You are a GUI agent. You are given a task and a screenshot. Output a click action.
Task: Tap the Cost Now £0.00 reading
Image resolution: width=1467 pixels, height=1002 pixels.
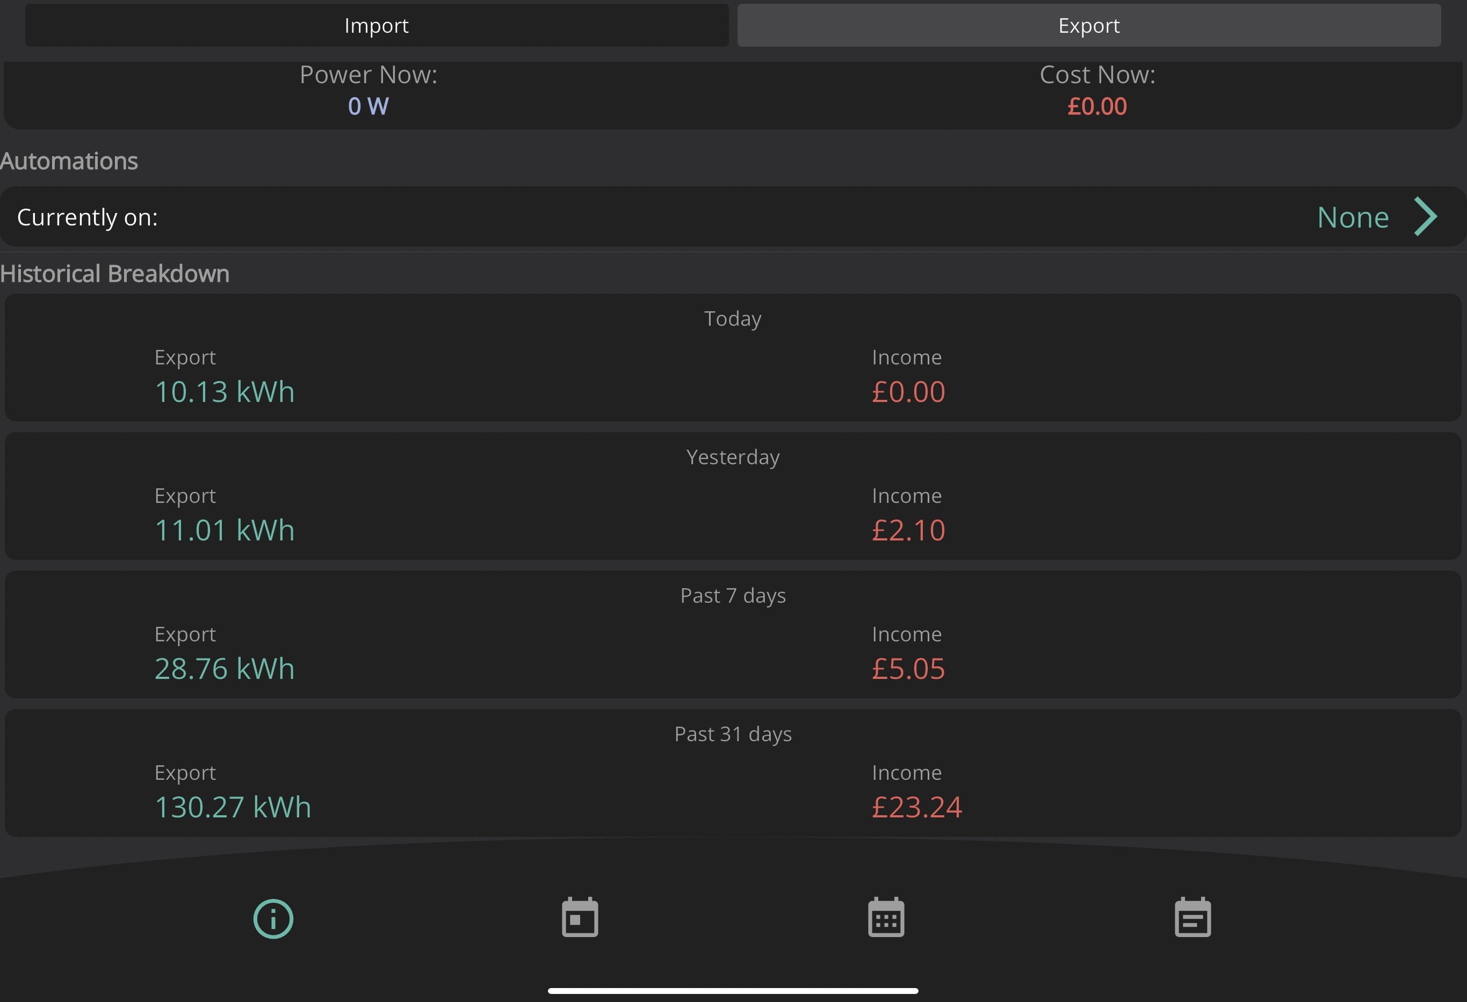coord(1097,106)
